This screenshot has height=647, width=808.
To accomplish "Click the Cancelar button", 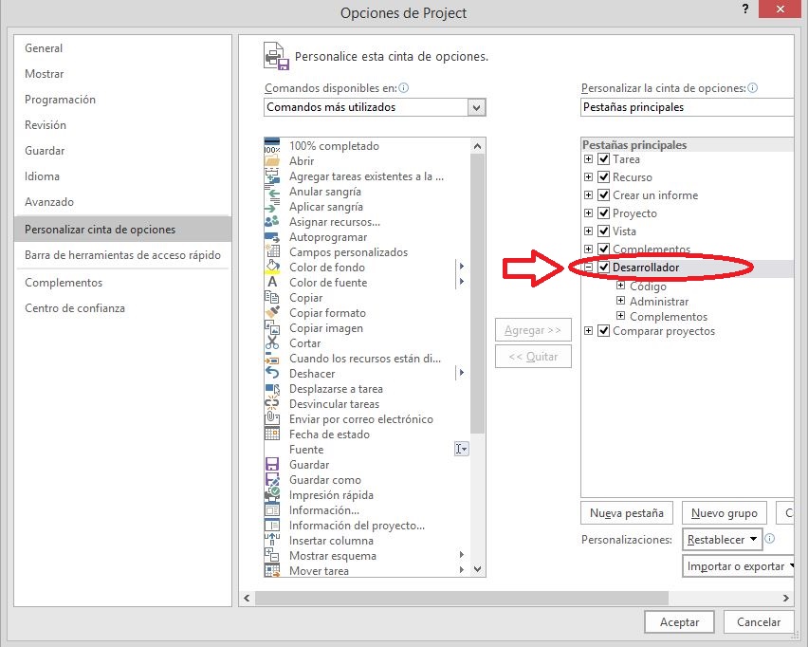I will [759, 622].
